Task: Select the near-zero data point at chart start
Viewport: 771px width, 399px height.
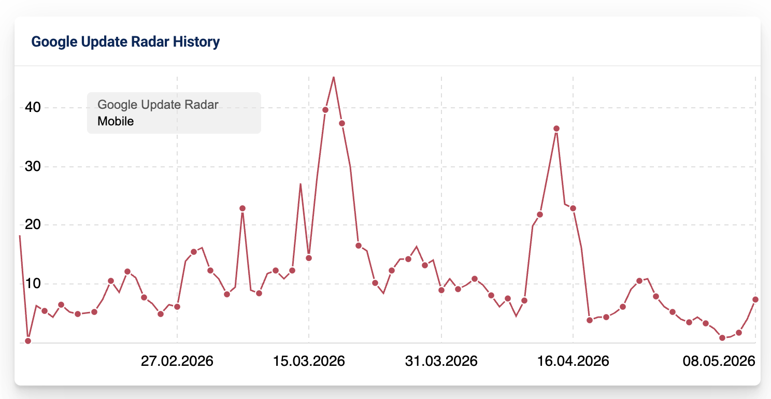Action: pos(28,341)
